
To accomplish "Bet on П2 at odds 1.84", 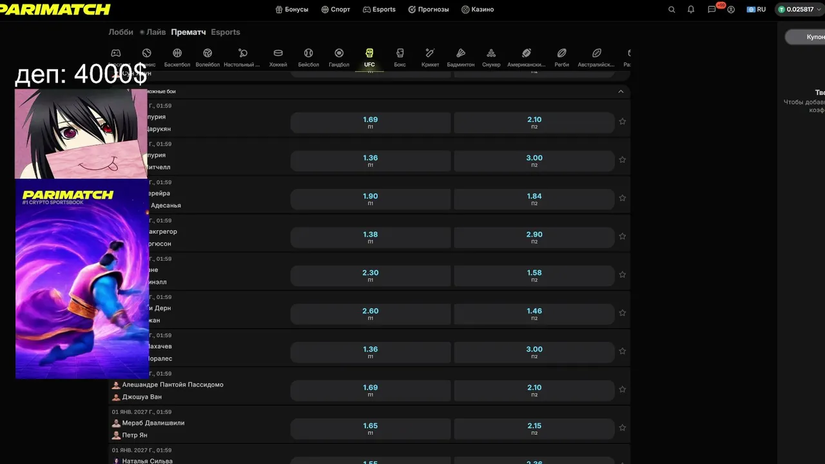I will 534,199.
